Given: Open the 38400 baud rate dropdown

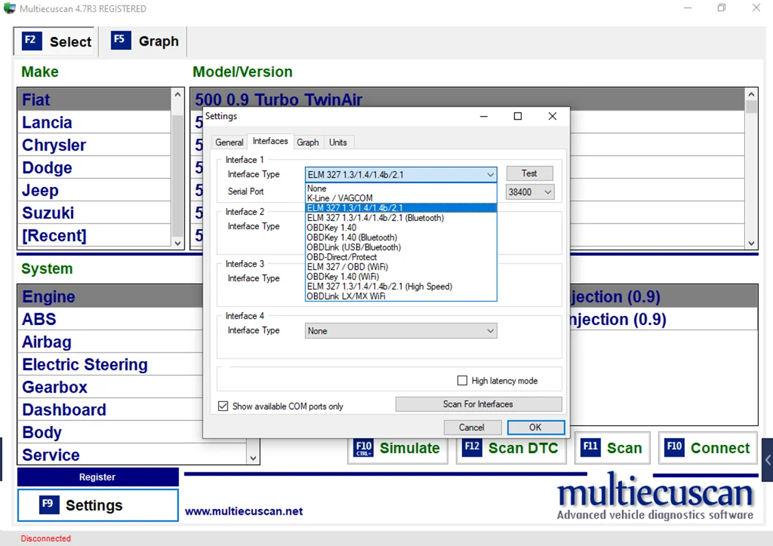Looking at the screenshot, I should click(530, 192).
